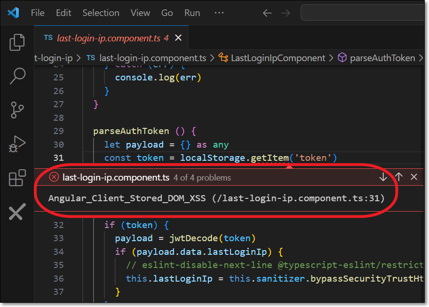Click the LastLoginIpComponent class breadcrumb
Image resolution: width=429 pixels, height=307 pixels.
point(278,58)
